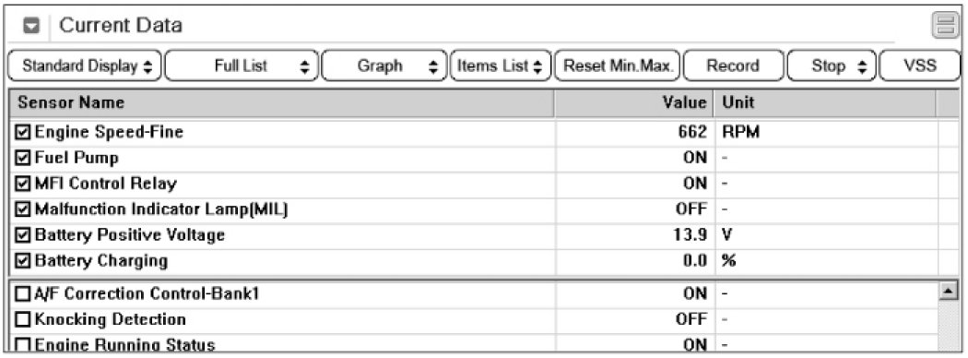Screen dimensions: 968x358
Task: Click the scrollbar up arrow
Action: (x=947, y=290)
